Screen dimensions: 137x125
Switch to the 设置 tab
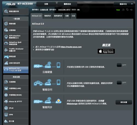tap(67, 16)
